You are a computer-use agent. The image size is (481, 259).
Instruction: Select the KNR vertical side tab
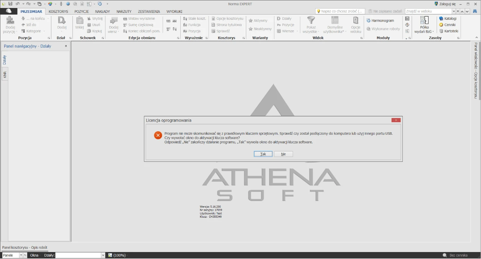5,74
